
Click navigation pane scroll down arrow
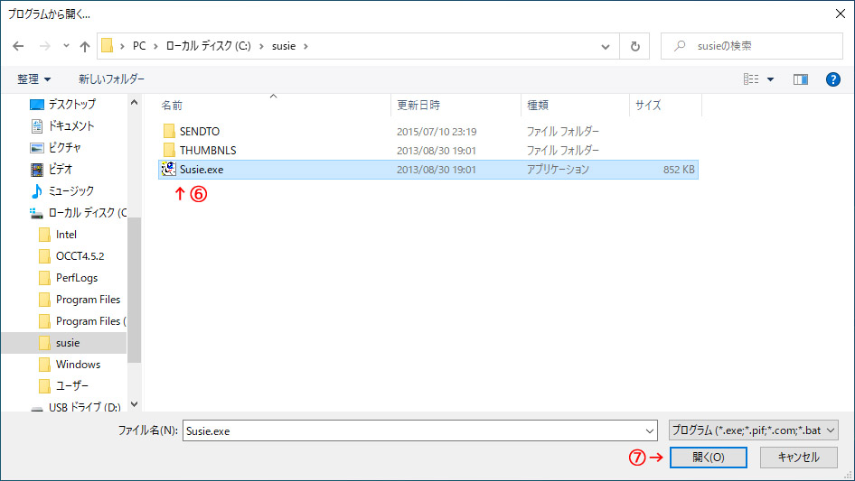(134, 404)
